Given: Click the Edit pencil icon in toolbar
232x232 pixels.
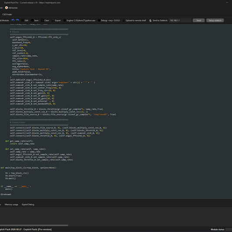Looking at the screenshot, I should (23, 20).
